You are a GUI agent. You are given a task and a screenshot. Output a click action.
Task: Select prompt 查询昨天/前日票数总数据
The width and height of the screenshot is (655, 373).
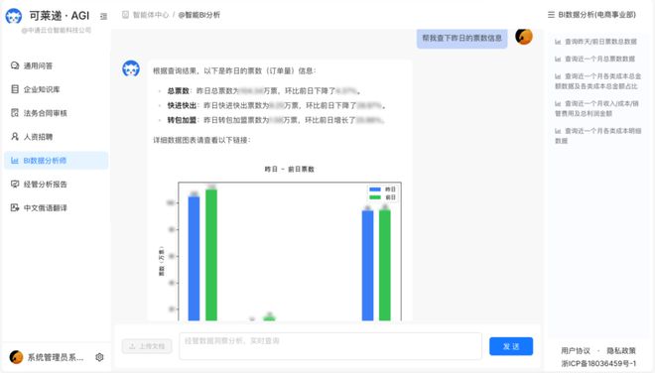pyautogui.click(x=595, y=42)
